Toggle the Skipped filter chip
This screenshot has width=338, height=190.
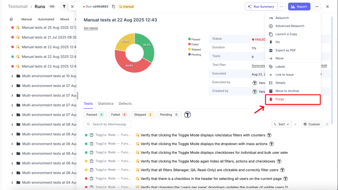[x=143, y=115]
